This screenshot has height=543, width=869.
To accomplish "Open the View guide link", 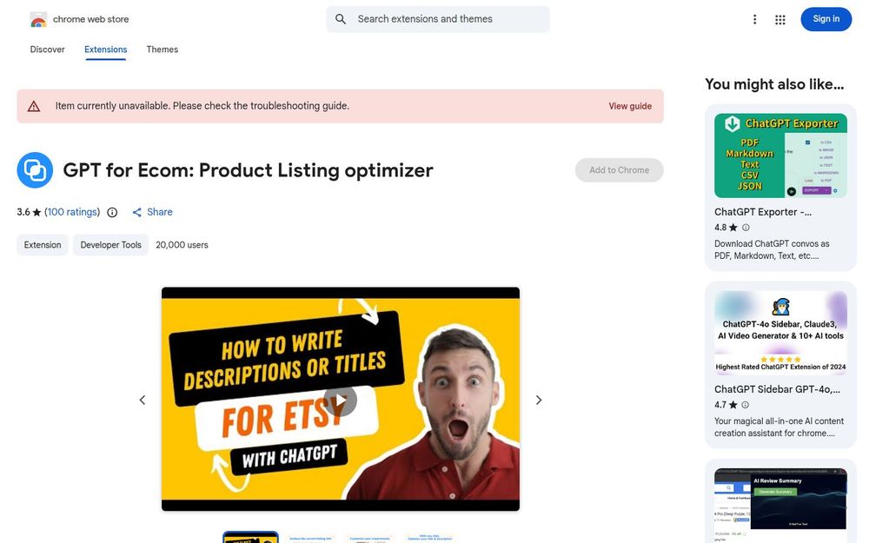I will point(630,106).
